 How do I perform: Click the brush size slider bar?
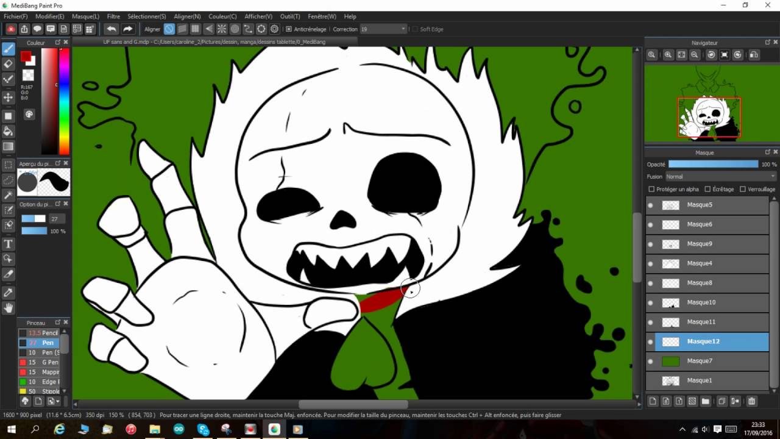coord(34,219)
